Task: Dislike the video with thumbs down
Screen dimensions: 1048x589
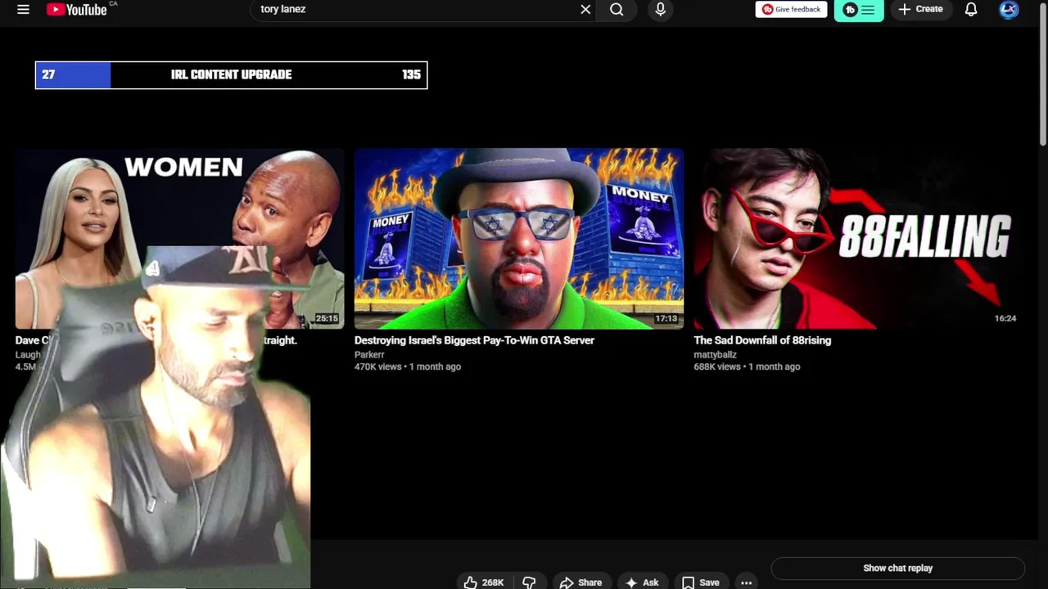Action: 529,582
